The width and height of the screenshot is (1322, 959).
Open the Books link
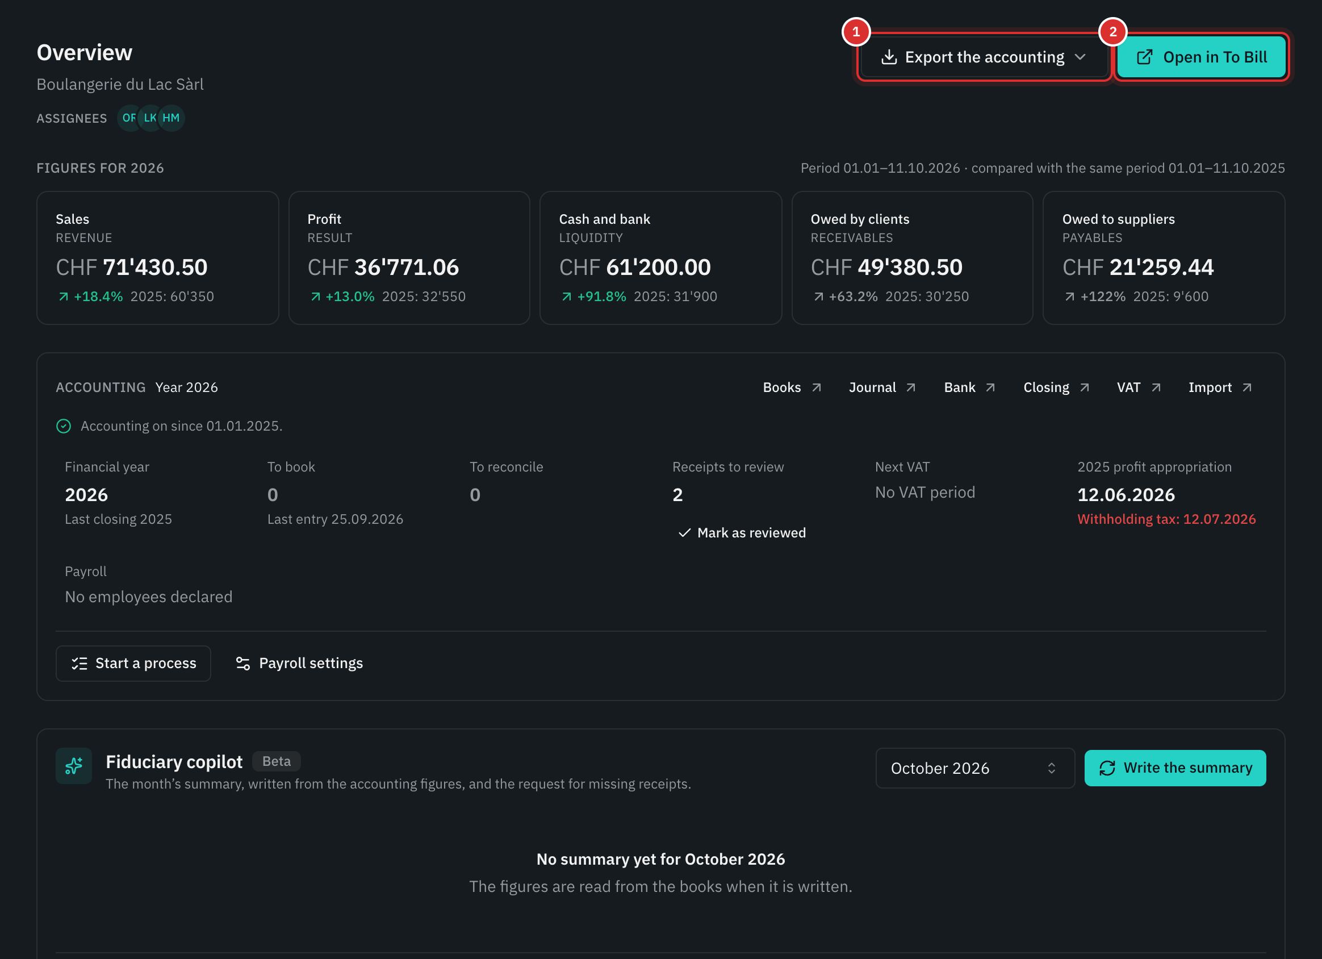coord(792,387)
